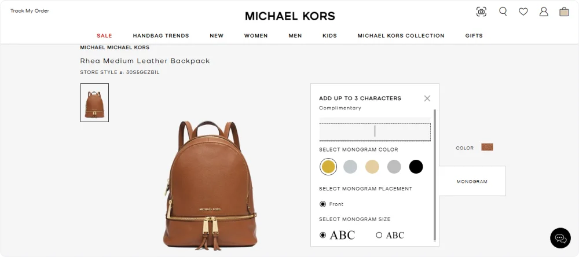Screen dimensions: 579x257
Task: Open the Women menu
Action: tap(256, 36)
